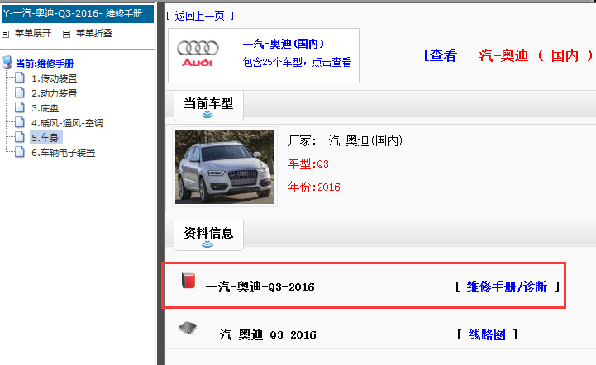
Task: Click page icon next to 2.动力装置
Action: [20, 92]
